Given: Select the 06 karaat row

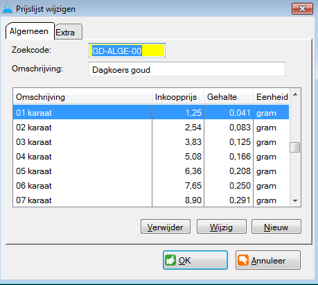Looking at the screenshot, I should (151, 186).
